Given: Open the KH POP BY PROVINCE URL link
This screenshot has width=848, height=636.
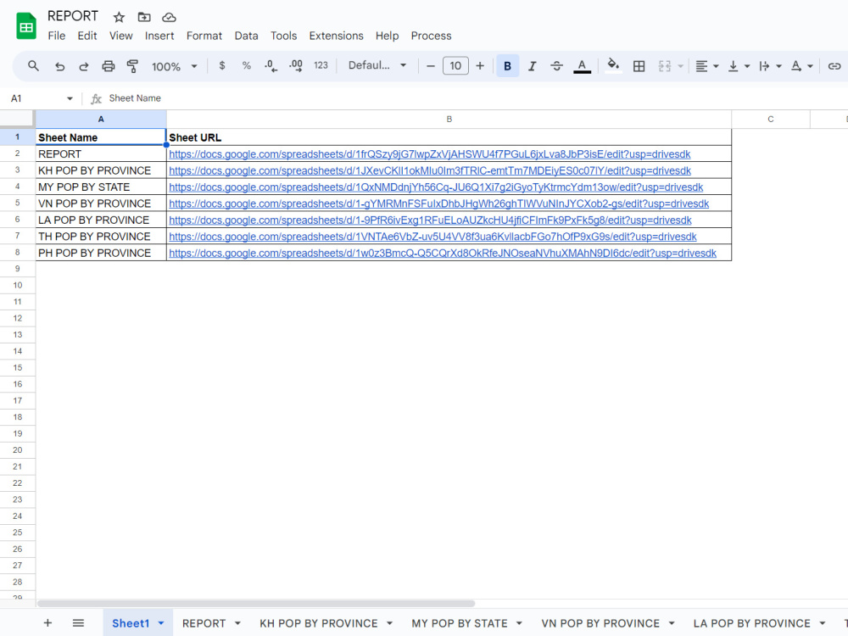Looking at the screenshot, I should 430,171.
